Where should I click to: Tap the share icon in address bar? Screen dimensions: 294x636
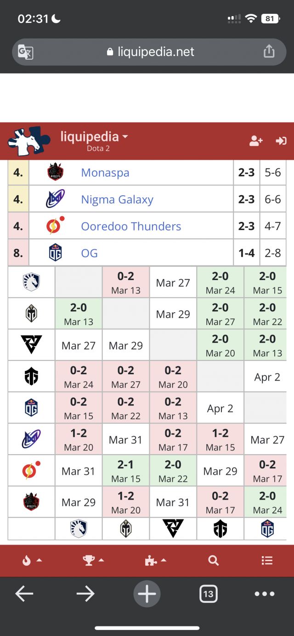click(269, 51)
